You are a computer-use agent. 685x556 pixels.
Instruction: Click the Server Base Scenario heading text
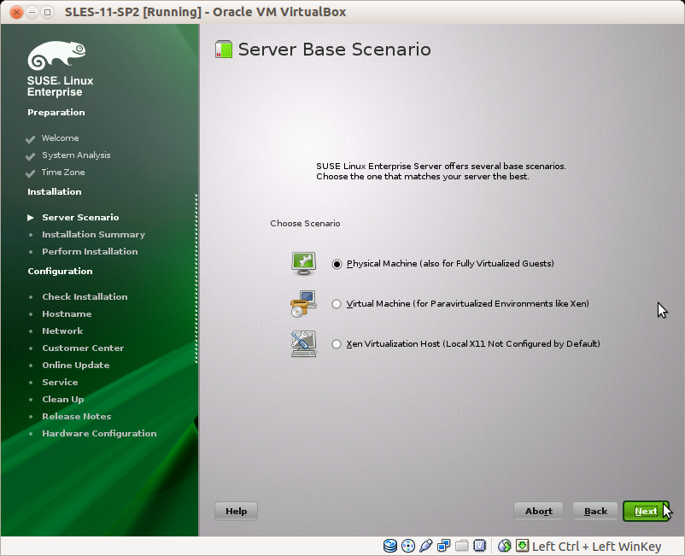point(334,50)
